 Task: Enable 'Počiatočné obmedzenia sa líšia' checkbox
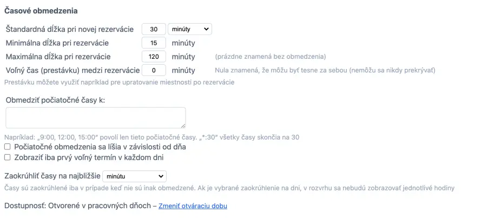coord(8,147)
